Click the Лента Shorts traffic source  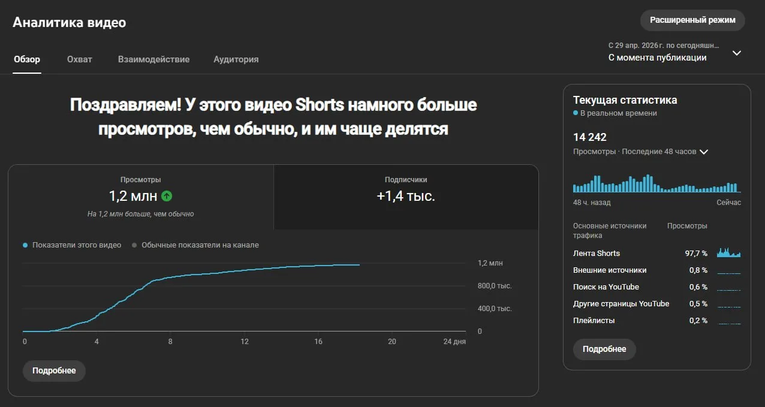(597, 253)
